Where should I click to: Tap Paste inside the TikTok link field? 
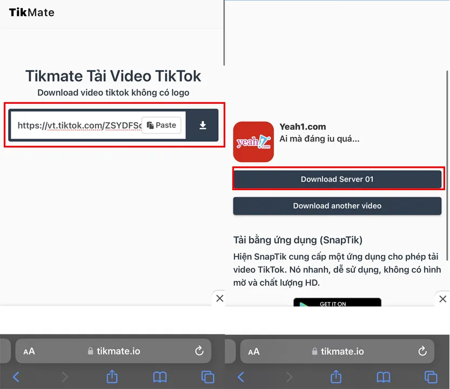click(x=162, y=125)
